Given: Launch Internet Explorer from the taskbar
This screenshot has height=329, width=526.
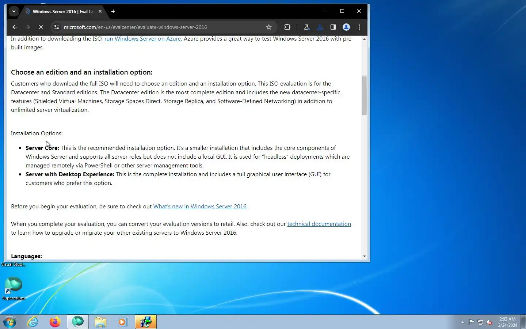Looking at the screenshot, I should click(x=33, y=322).
